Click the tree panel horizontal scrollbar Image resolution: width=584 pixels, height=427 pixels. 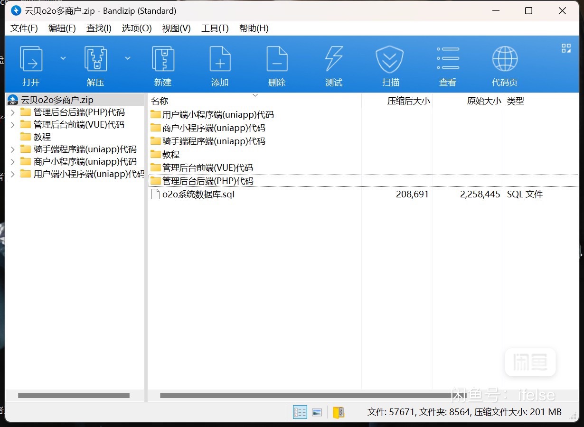(x=74, y=395)
